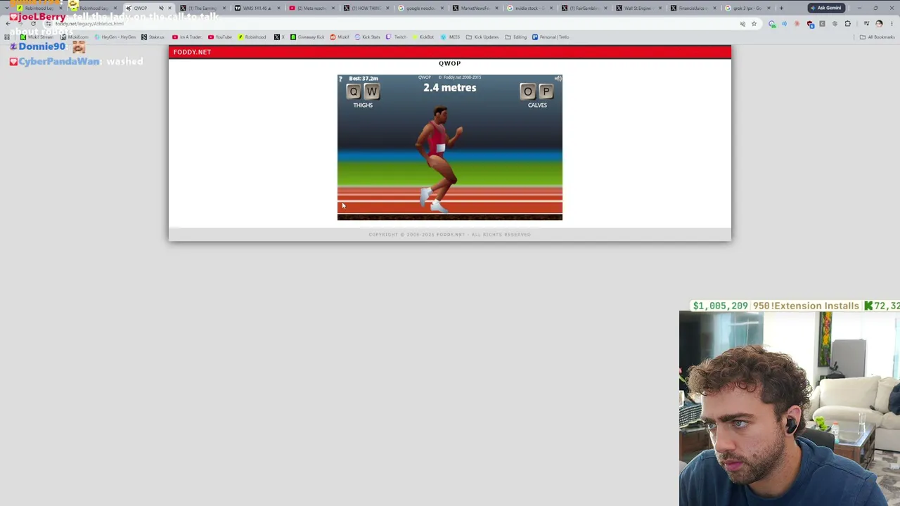Open a new browser tab

(781, 8)
